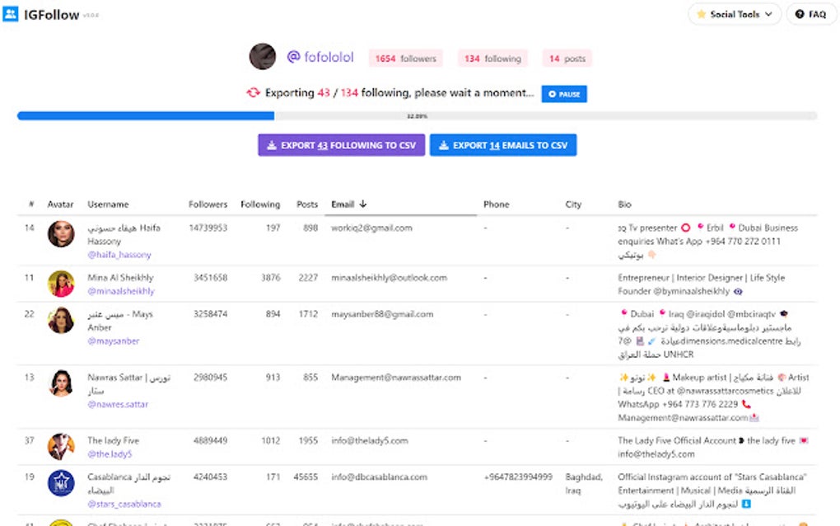Sort by the Email column arrow
The height and width of the screenshot is (526, 840).
click(363, 204)
